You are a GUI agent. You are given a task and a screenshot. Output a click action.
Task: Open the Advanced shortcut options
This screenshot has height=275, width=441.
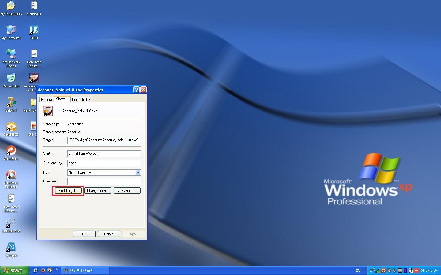point(127,191)
